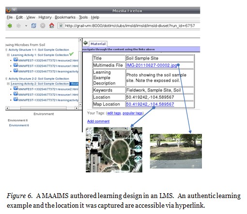Open the IMG-20110627-00002.jpg link

(x=152, y=65)
